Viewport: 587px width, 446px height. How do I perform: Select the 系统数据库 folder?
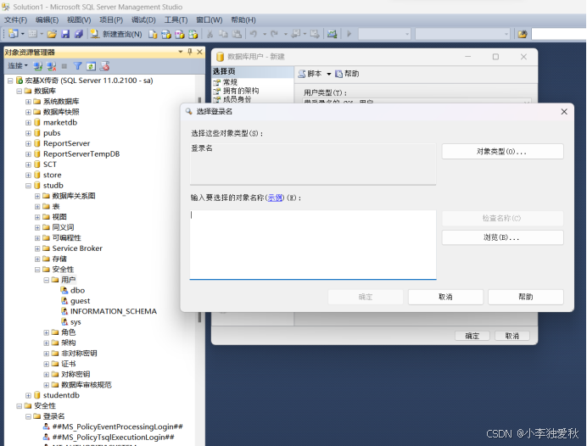point(61,102)
